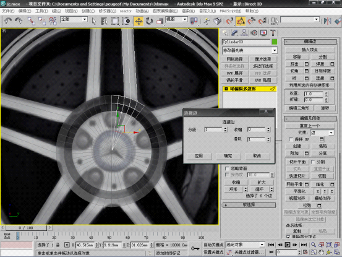Open the Modify panel tab icon
The width and height of the screenshot is (342, 257).
(x=234, y=33)
